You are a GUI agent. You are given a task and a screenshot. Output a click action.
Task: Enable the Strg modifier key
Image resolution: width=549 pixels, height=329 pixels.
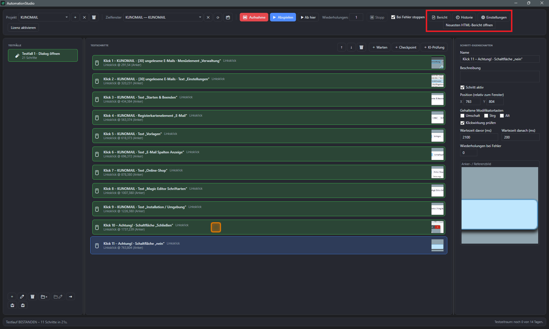(x=486, y=116)
